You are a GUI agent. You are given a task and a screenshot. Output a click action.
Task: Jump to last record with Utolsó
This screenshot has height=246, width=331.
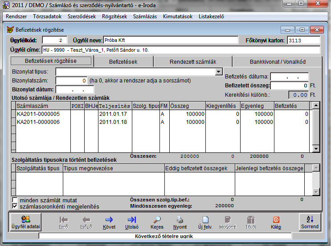132,221
